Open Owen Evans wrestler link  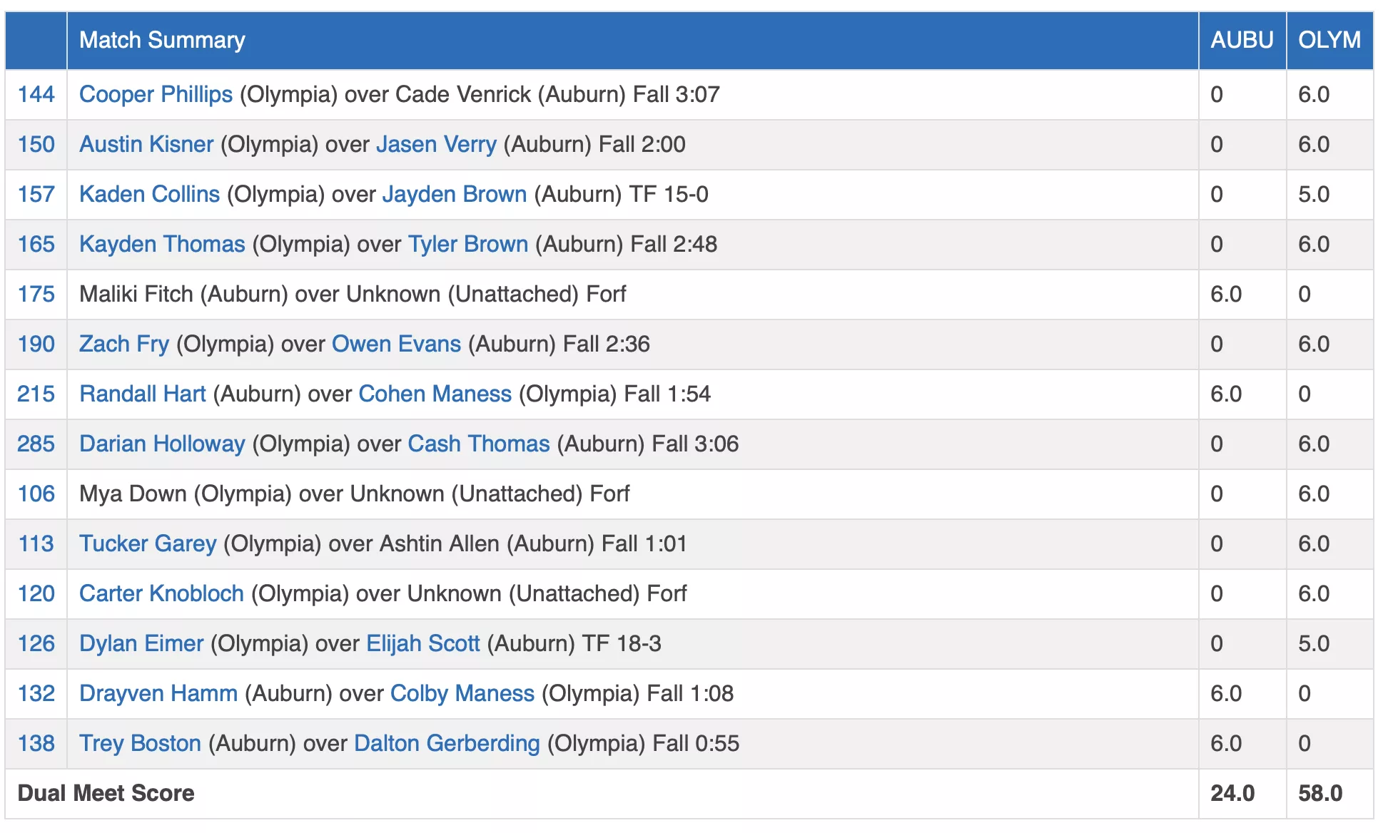pos(397,344)
